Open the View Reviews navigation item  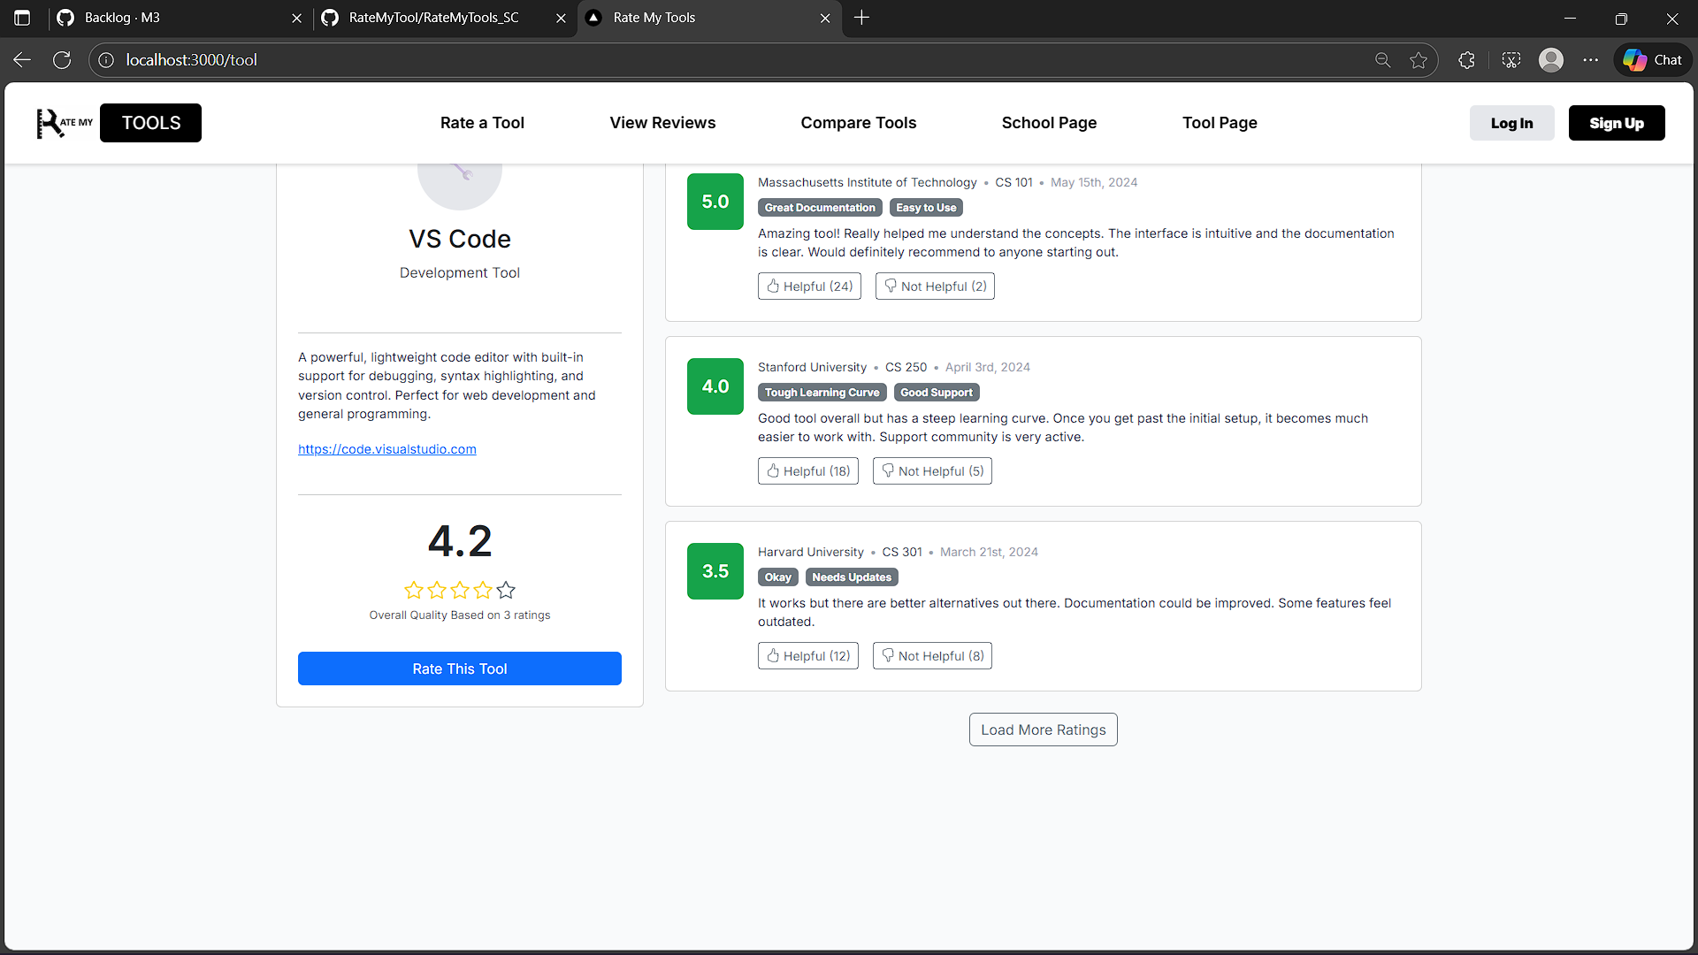click(662, 123)
